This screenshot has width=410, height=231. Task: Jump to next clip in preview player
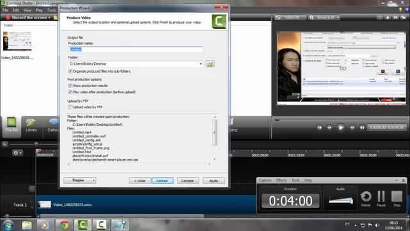[x=362, y=128]
